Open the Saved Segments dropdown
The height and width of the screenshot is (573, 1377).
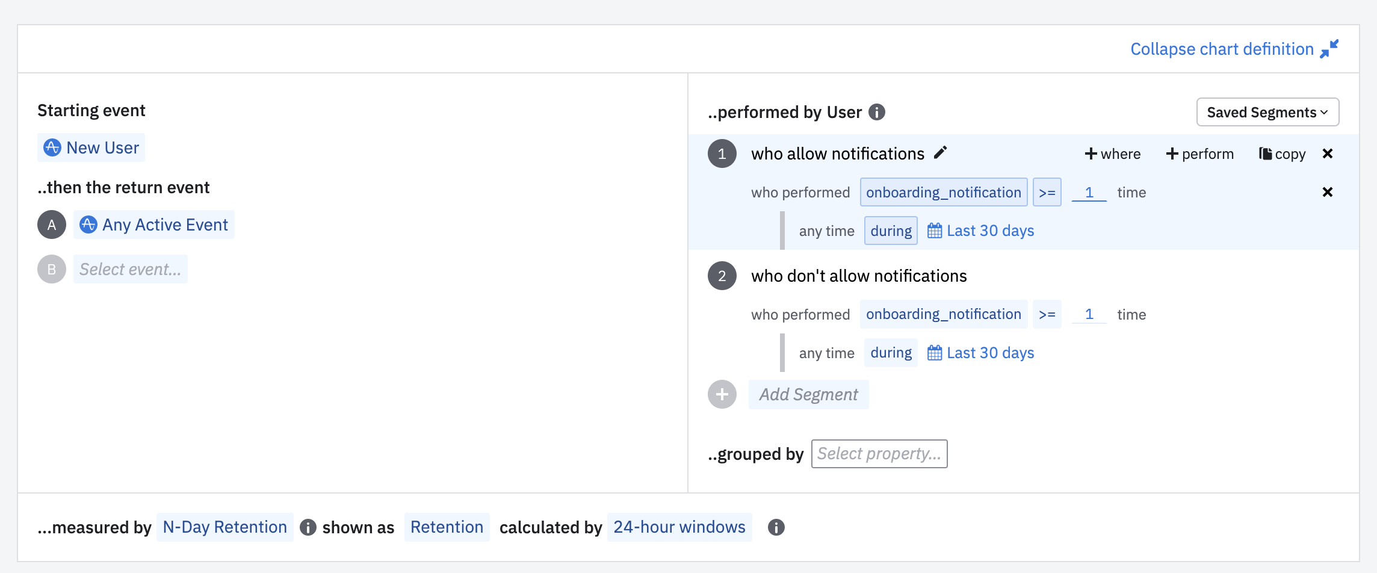tap(1267, 112)
